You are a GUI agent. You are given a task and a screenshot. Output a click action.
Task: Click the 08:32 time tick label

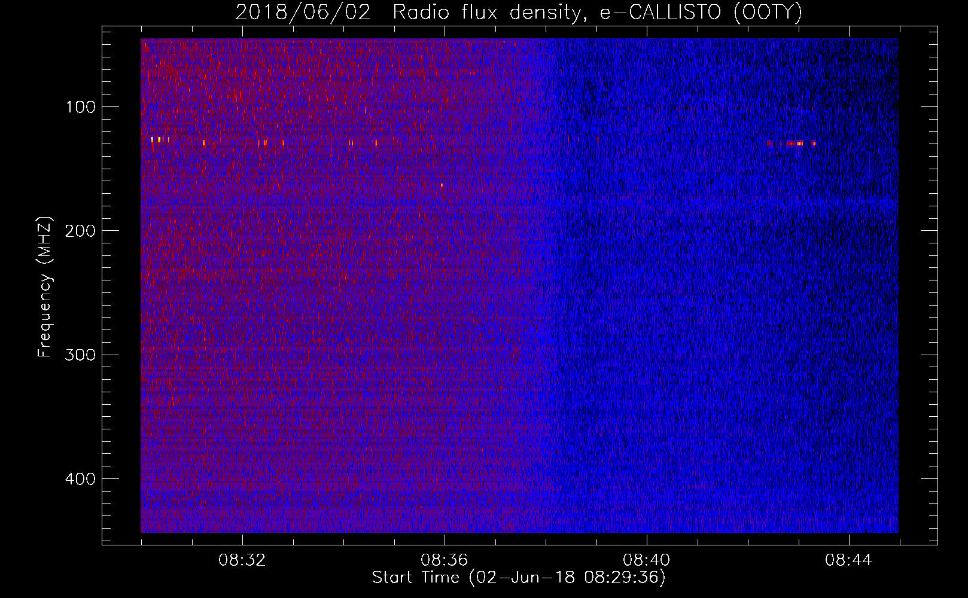coord(242,560)
